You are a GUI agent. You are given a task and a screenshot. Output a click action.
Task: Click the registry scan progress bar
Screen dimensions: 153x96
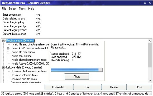pyautogui.click(x=77, y=70)
